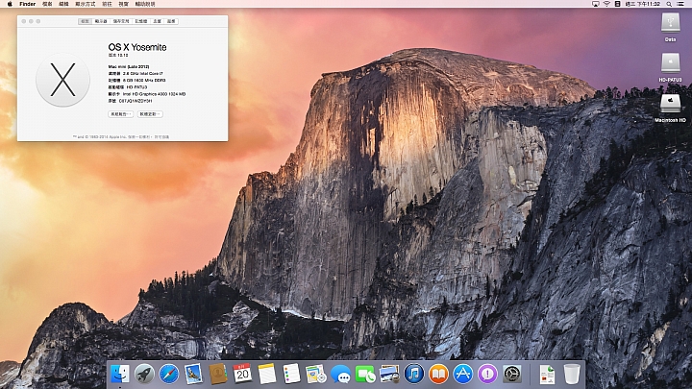Open Wi-Fi status in menu bar
The image size is (692, 389).
pyautogui.click(x=606, y=4)
